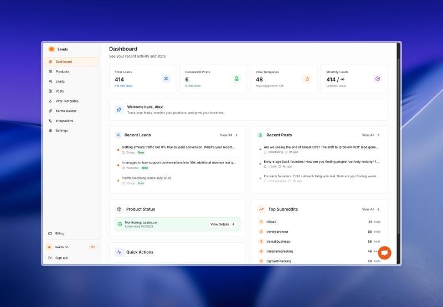Viewport: 443px width, 307px height.
Task: Open Products in the sidebar
Action: (x=62, y=71)
